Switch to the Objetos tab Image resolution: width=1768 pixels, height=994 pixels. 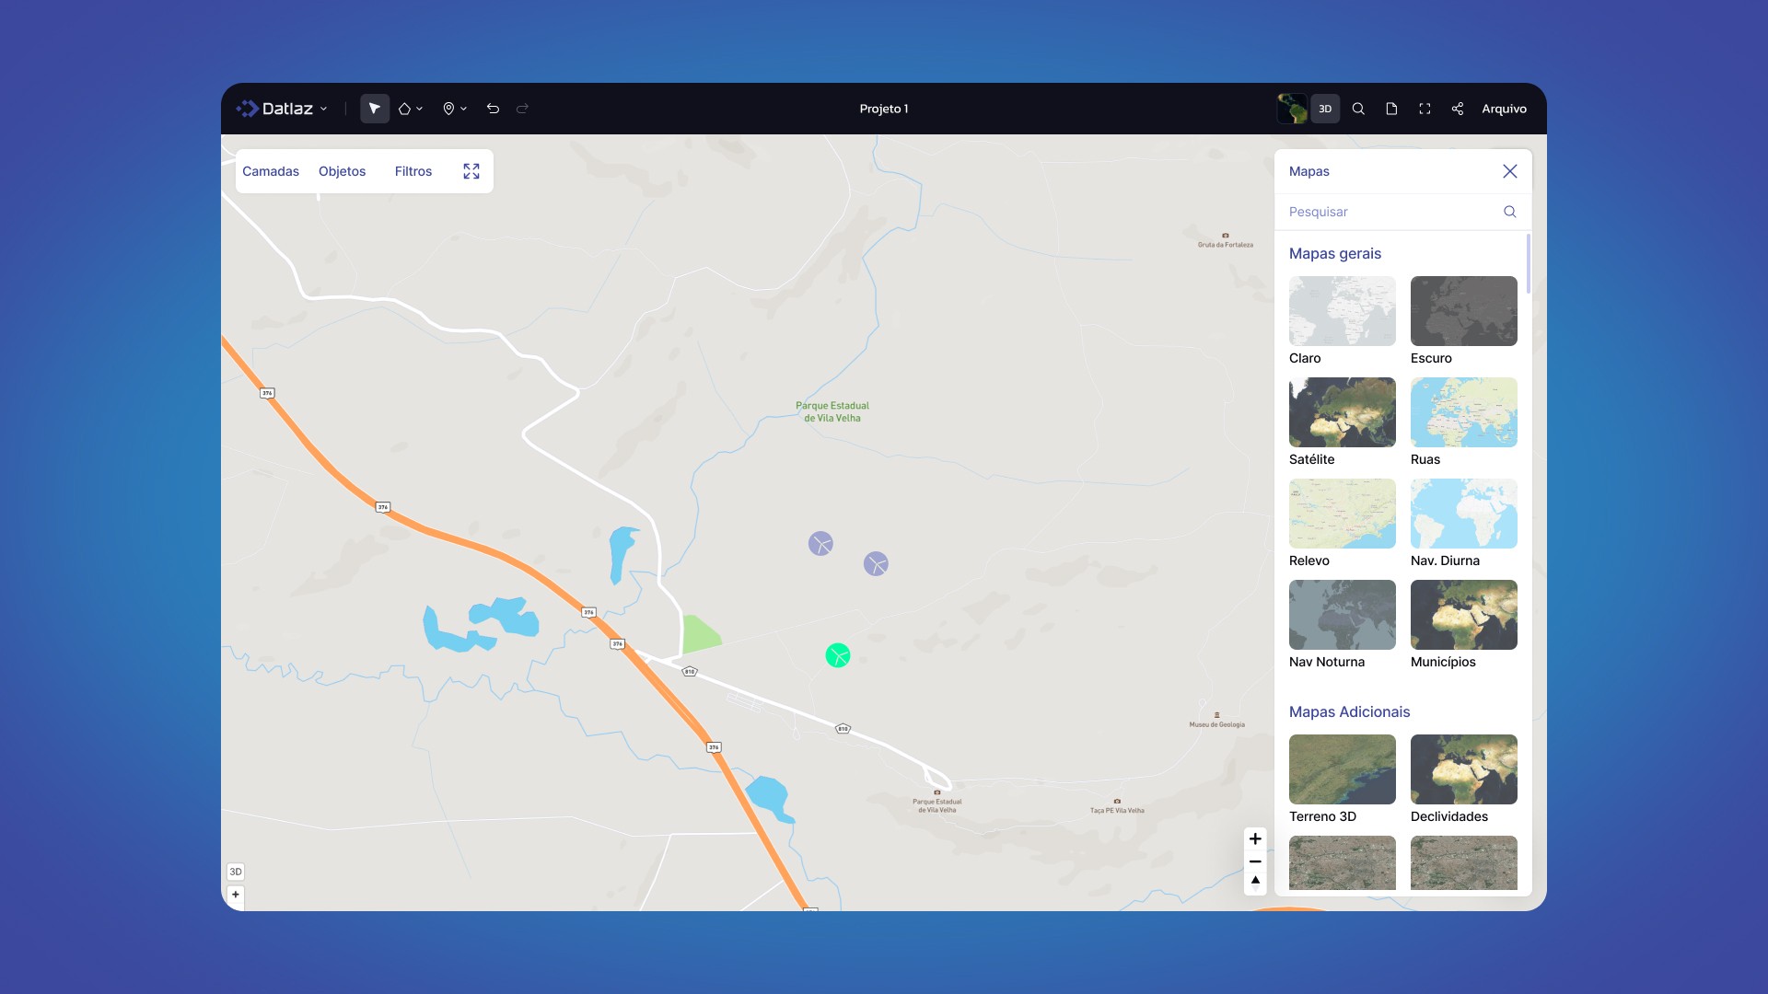(x=342, y=171)
